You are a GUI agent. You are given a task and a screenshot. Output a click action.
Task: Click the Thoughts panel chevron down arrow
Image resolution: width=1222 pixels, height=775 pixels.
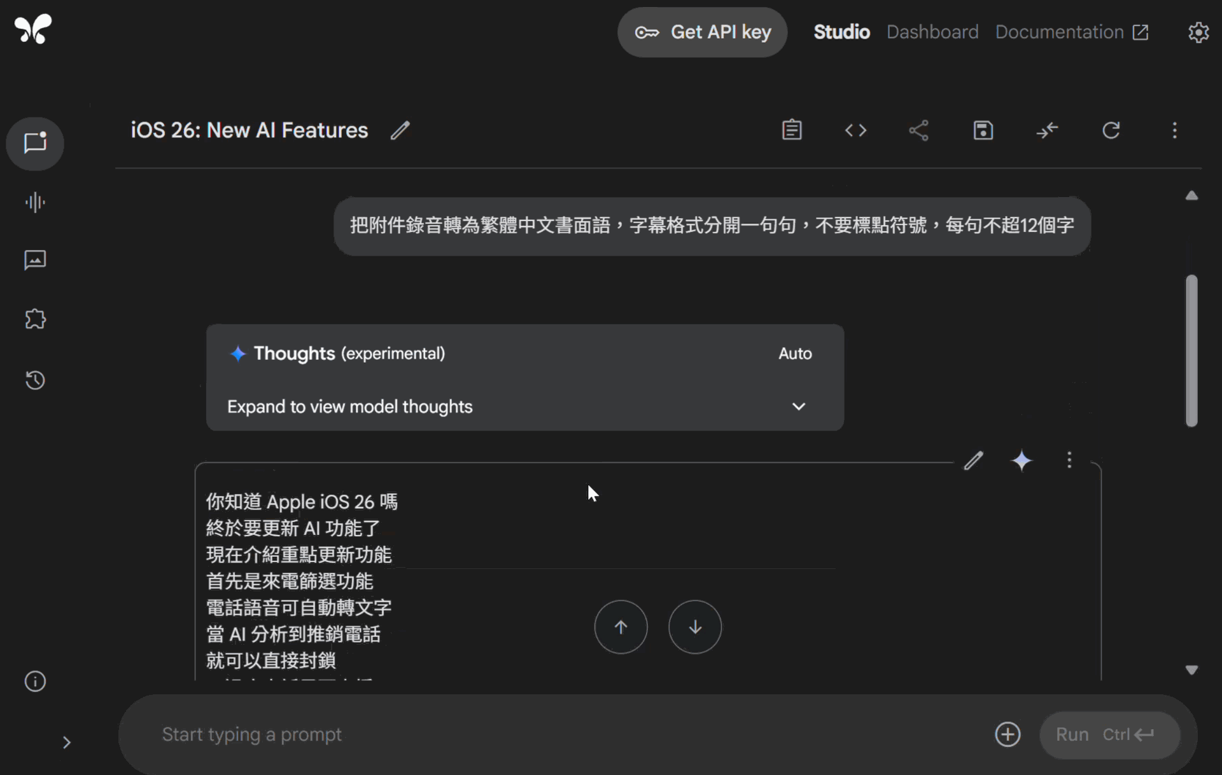(799, 406)
